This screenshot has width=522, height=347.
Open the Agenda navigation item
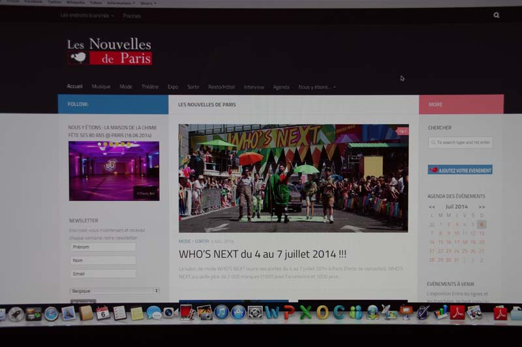(281, 87)
